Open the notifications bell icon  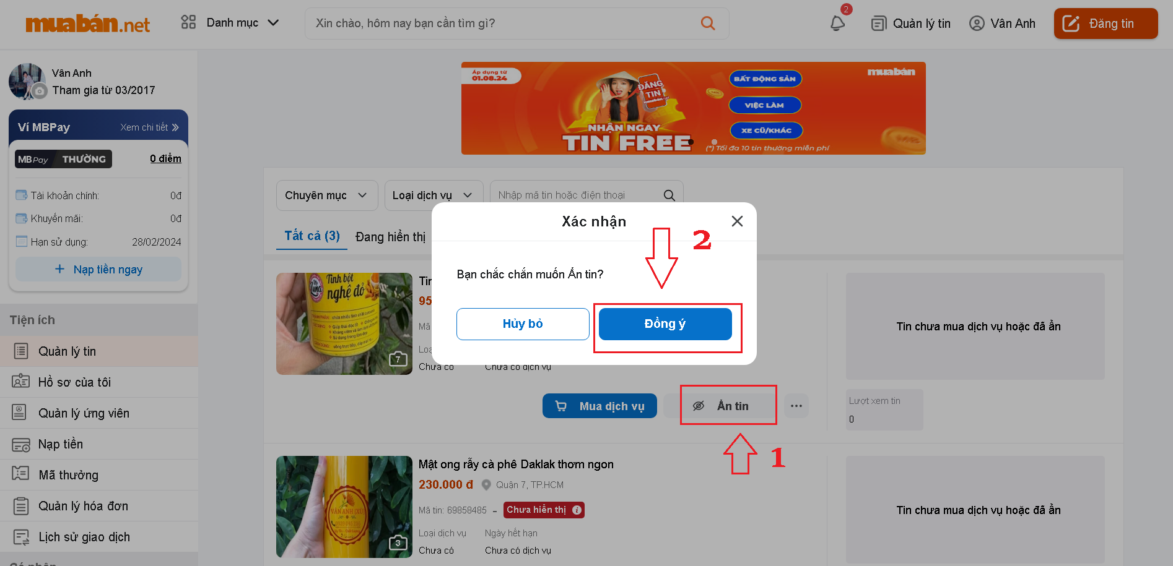(x=837, y=23)
